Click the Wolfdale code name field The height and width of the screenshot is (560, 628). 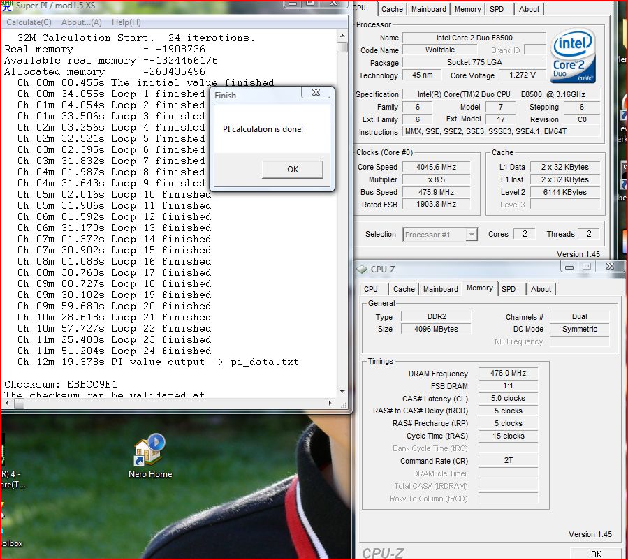click(x=440, y=50)
